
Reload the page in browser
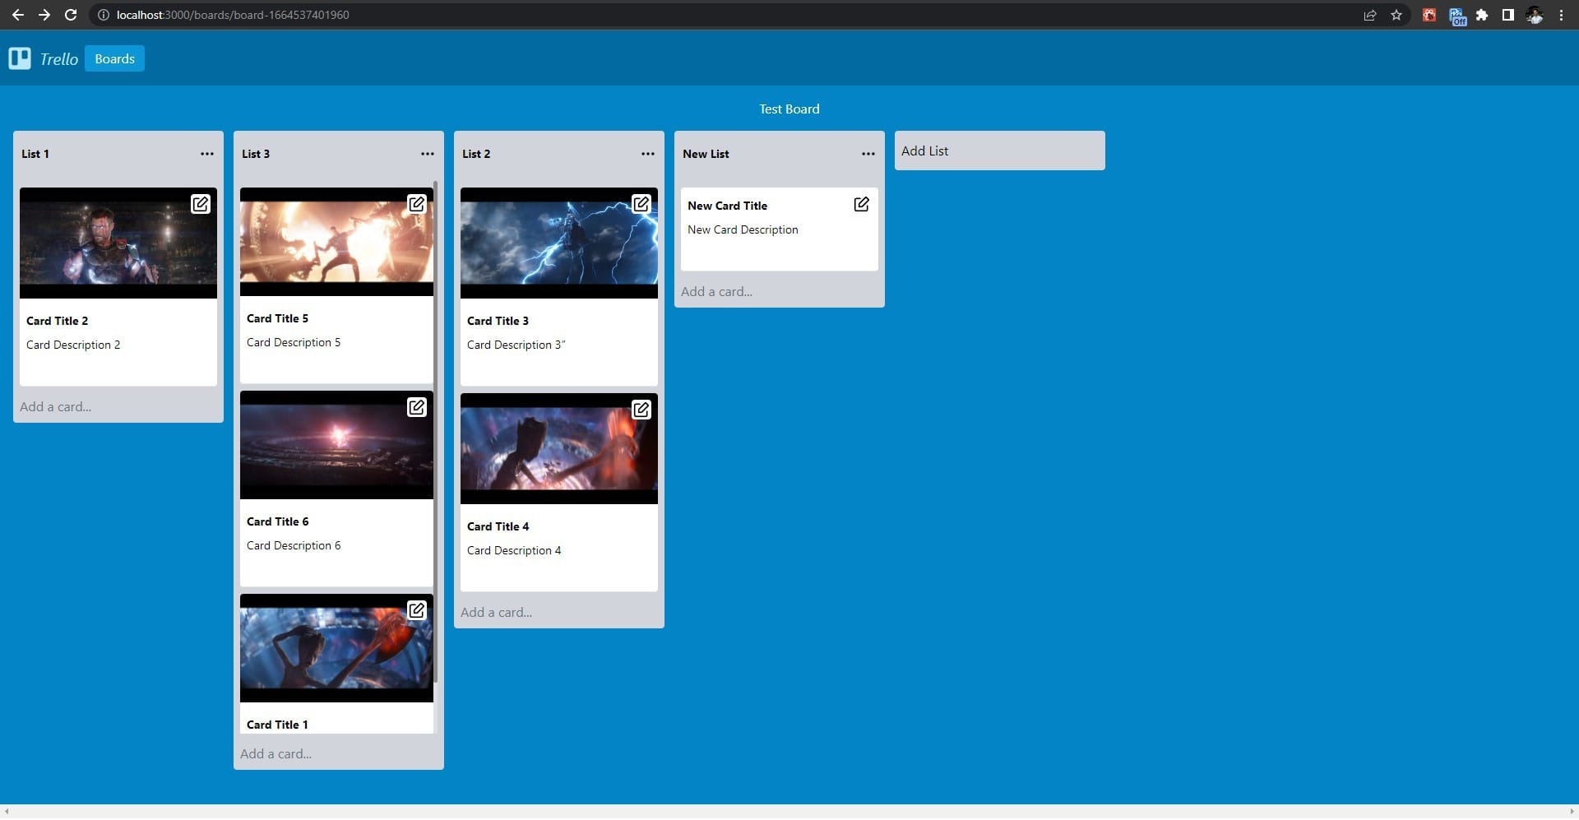(x=71, y=15)
